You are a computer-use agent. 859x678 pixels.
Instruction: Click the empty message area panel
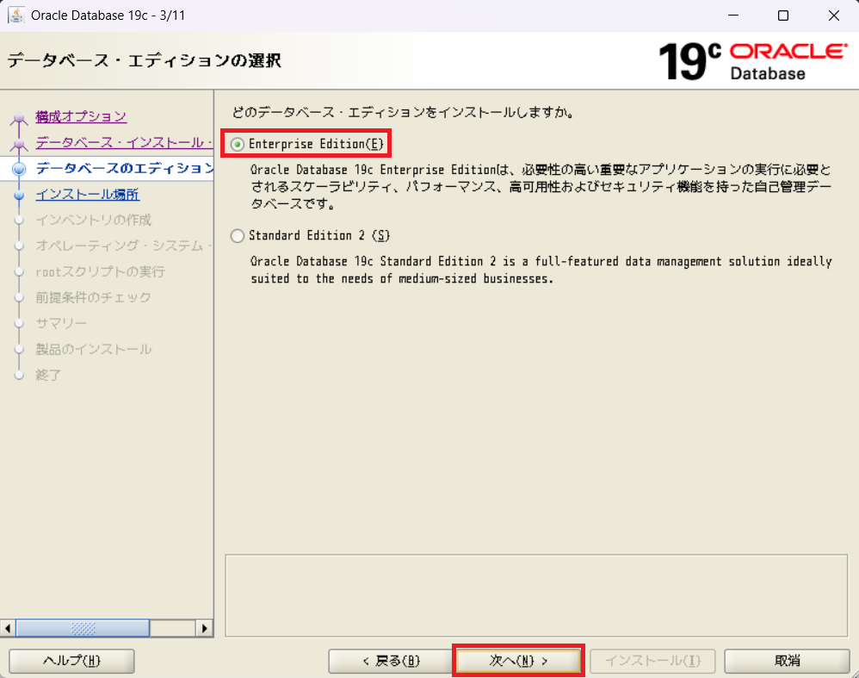click(x=535, y=594)
